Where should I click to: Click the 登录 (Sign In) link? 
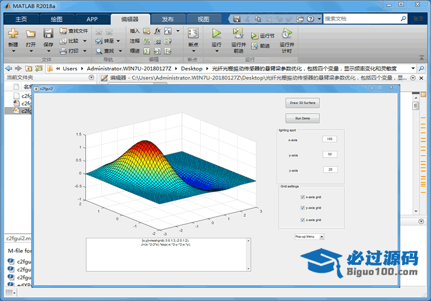[418, 19]
